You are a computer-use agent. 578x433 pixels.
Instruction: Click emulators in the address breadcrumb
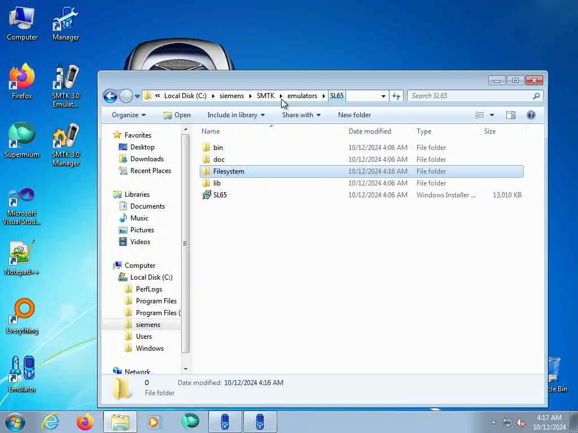[303, 96]
